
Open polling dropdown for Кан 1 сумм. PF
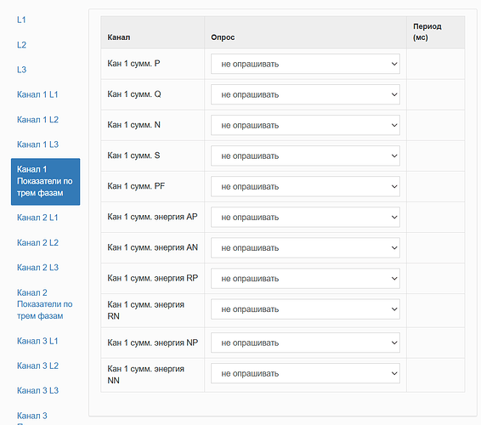(x=305, y=186)
